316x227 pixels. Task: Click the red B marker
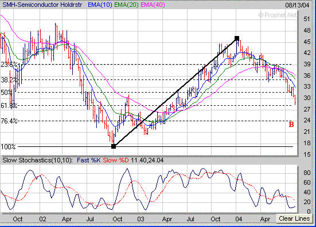click(291, 125)
